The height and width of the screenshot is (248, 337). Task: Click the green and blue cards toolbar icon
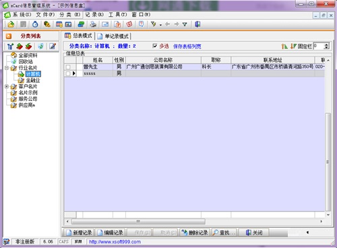[x=81, y=24]
